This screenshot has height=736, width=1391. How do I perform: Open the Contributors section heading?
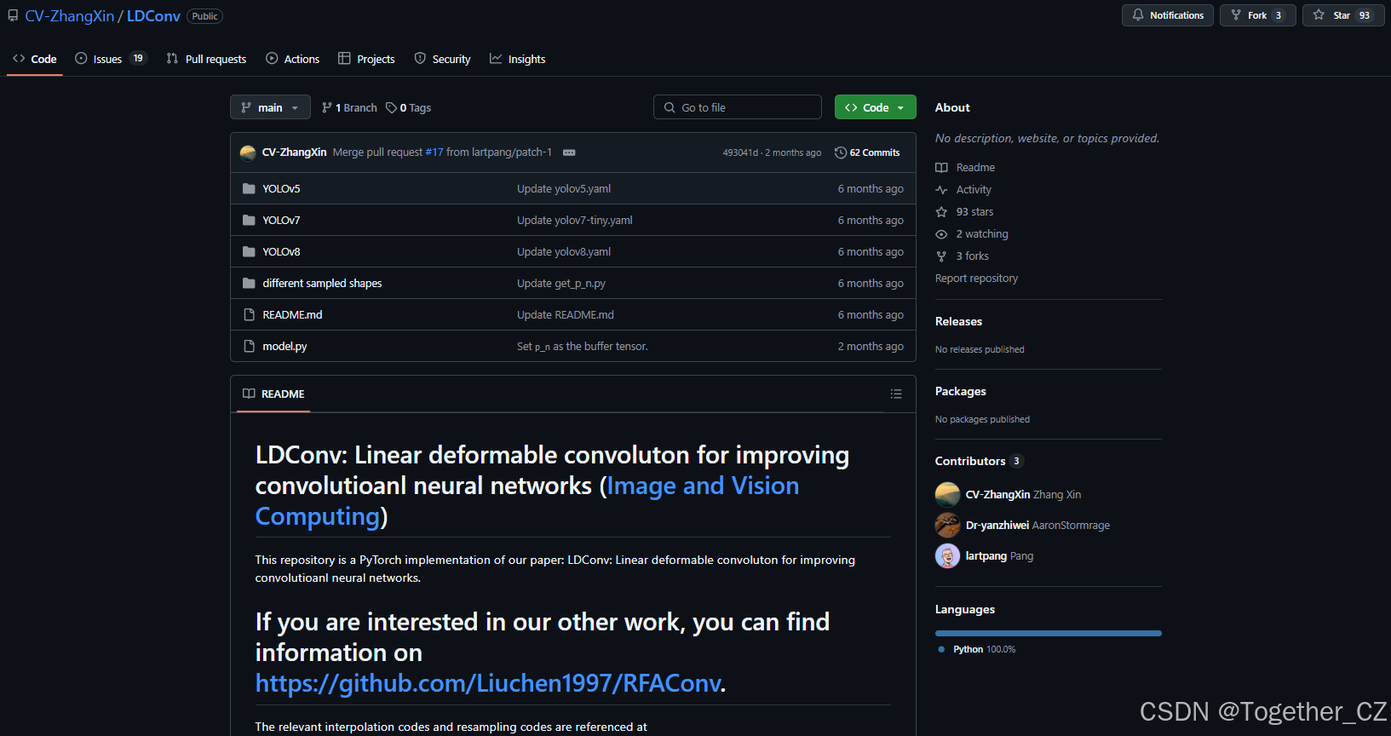970,461
